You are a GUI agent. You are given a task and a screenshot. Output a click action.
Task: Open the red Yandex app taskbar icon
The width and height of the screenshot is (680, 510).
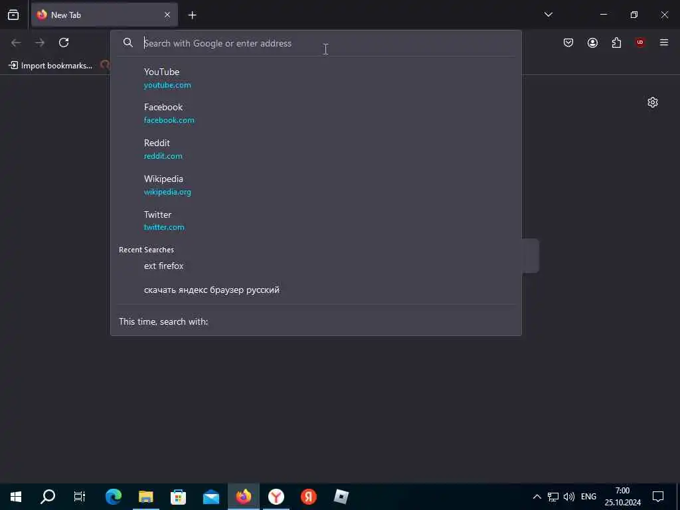[x=309, y=497]
